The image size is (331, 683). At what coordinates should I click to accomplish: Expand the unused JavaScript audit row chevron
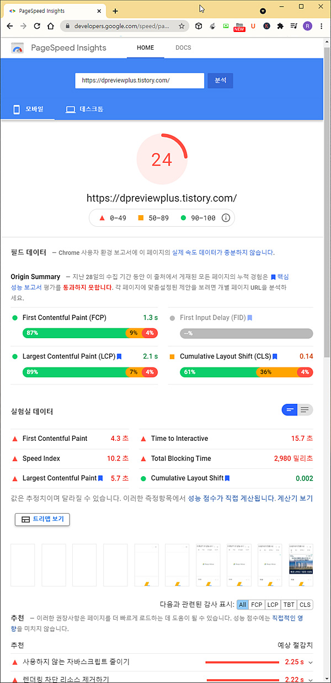point(310,662)
